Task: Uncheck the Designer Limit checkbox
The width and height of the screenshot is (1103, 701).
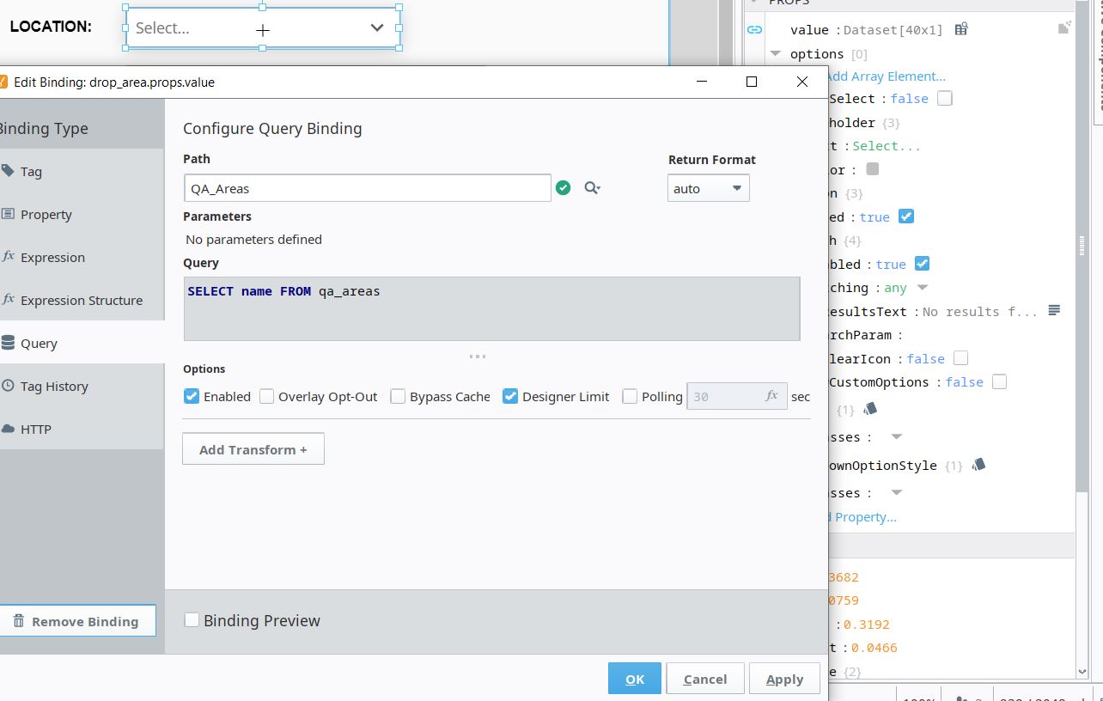Action: pos(510,396)
